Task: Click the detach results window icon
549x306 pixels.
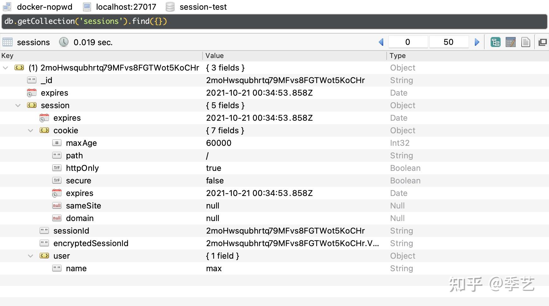Action: tap(542, 42)
